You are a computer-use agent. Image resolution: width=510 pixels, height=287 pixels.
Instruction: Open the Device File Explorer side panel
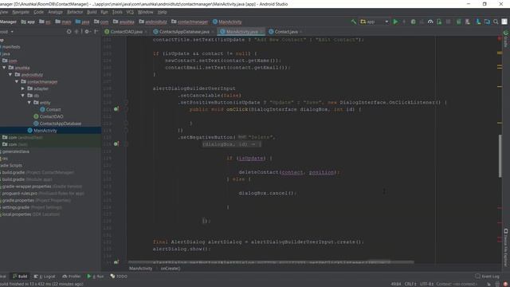pyautogui.click(x=506, y=247)
